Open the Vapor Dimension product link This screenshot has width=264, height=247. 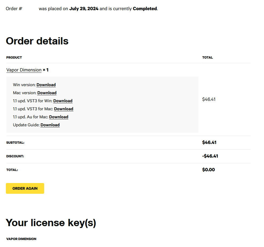(24, 70)
